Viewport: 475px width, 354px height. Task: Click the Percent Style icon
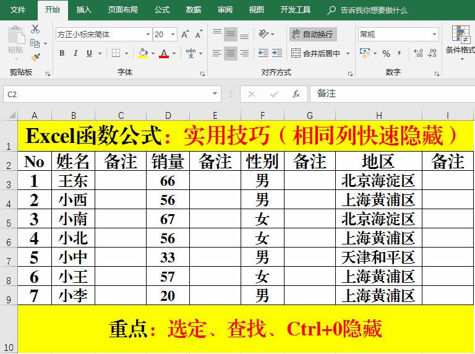click(386, 54)
